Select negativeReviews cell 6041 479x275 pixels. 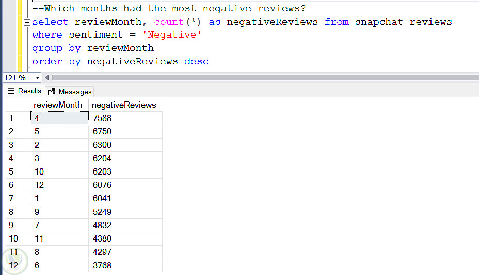(x=125, y=198)
